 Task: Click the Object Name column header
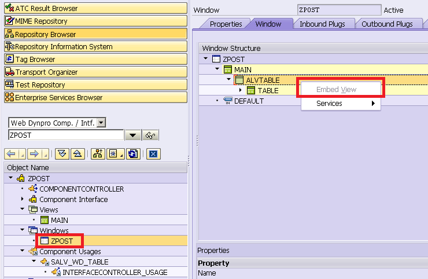95,167
